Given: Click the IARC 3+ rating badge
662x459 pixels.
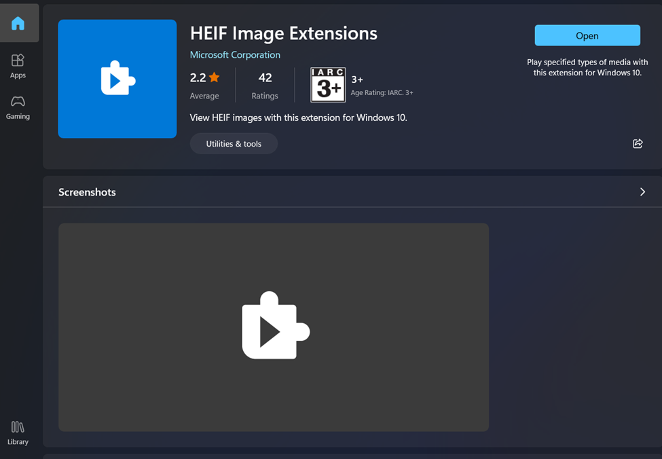Looking at the screenshot, I should click(x=328, y=85).
